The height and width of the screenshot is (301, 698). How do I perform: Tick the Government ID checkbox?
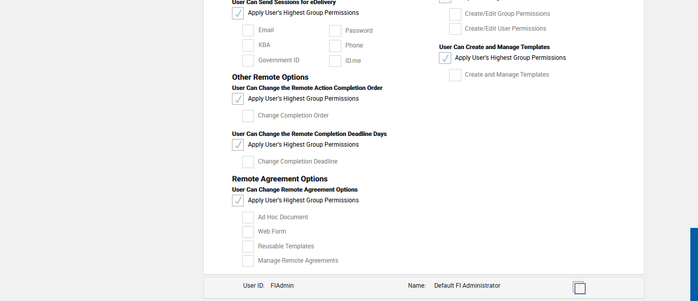click(x=248, y=61)
